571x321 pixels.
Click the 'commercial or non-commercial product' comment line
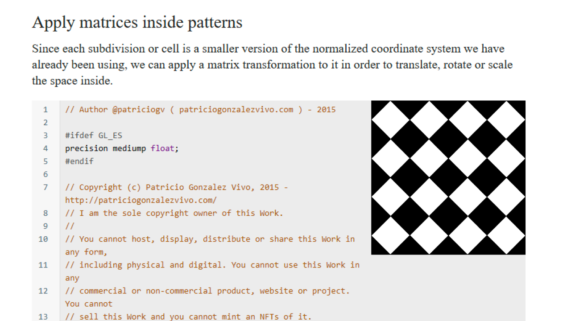tap(207, 291)
